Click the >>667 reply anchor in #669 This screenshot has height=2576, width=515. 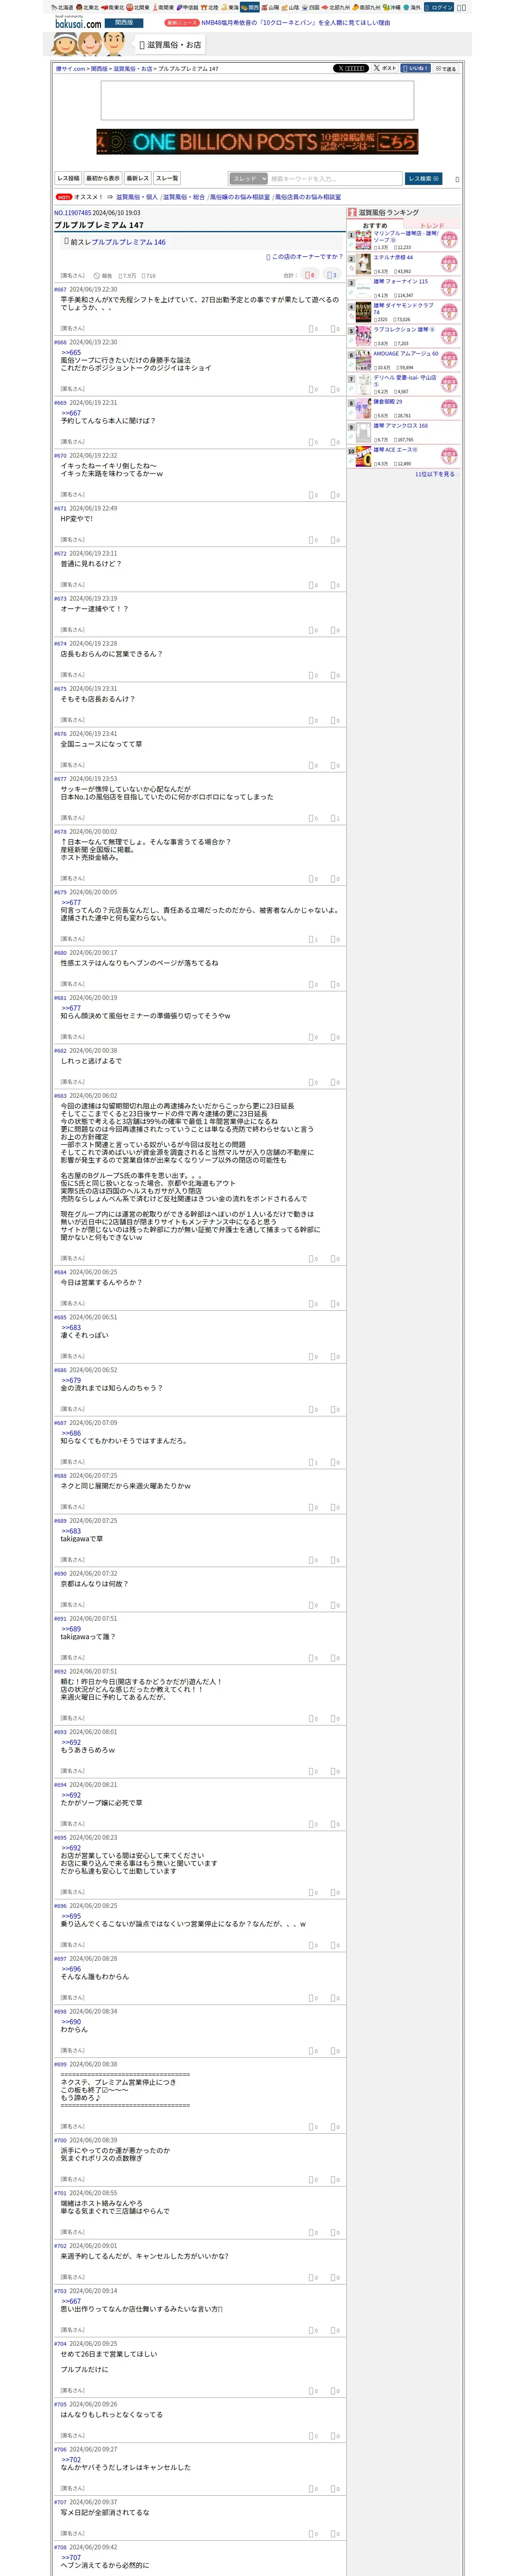[x=71, y=413]
